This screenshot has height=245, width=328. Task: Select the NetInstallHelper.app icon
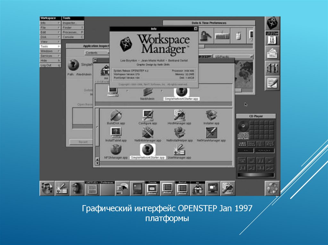click(179, 132)
